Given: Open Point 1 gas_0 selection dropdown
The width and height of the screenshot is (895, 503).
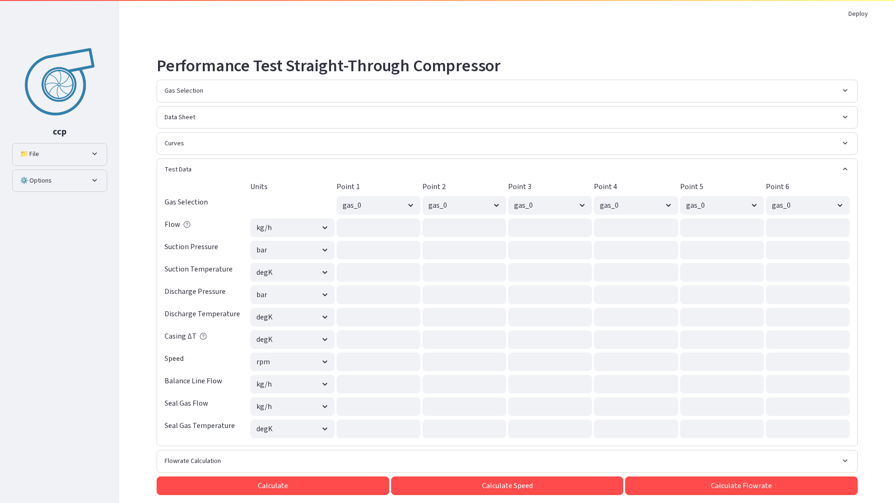Looking at the screenshot, I should [x=379, y=205].
